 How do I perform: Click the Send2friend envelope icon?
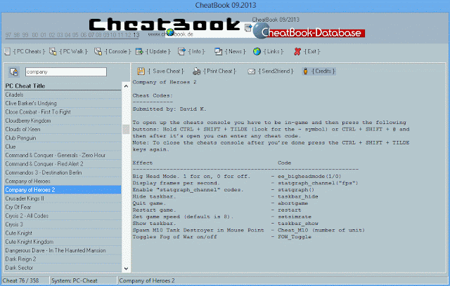pos(252,71)
